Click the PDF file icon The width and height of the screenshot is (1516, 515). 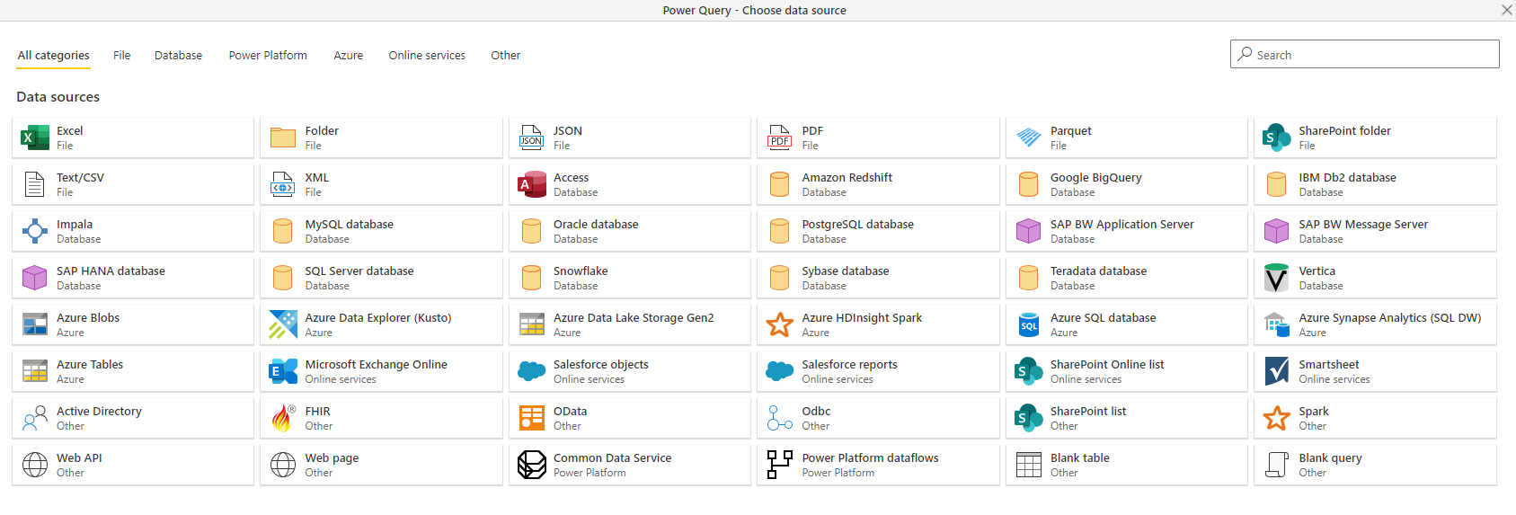click(x=780, y=138)
